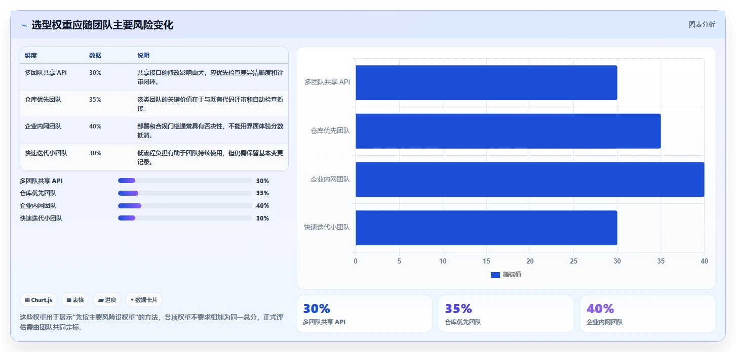Click the 图表分析 label in header
The height and width of the screenshot is (352, 736).
702,24
